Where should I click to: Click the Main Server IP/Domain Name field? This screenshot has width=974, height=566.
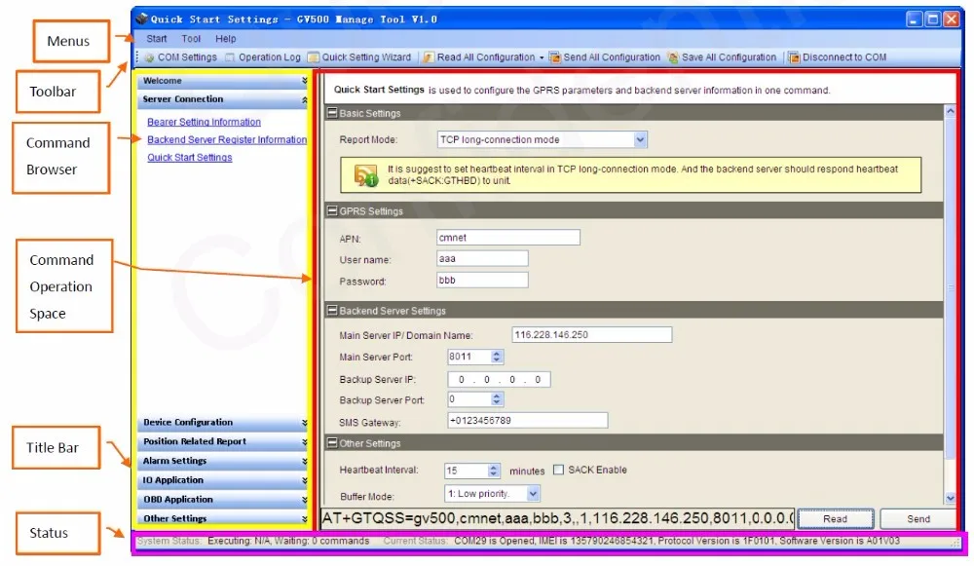pos(592,335)
